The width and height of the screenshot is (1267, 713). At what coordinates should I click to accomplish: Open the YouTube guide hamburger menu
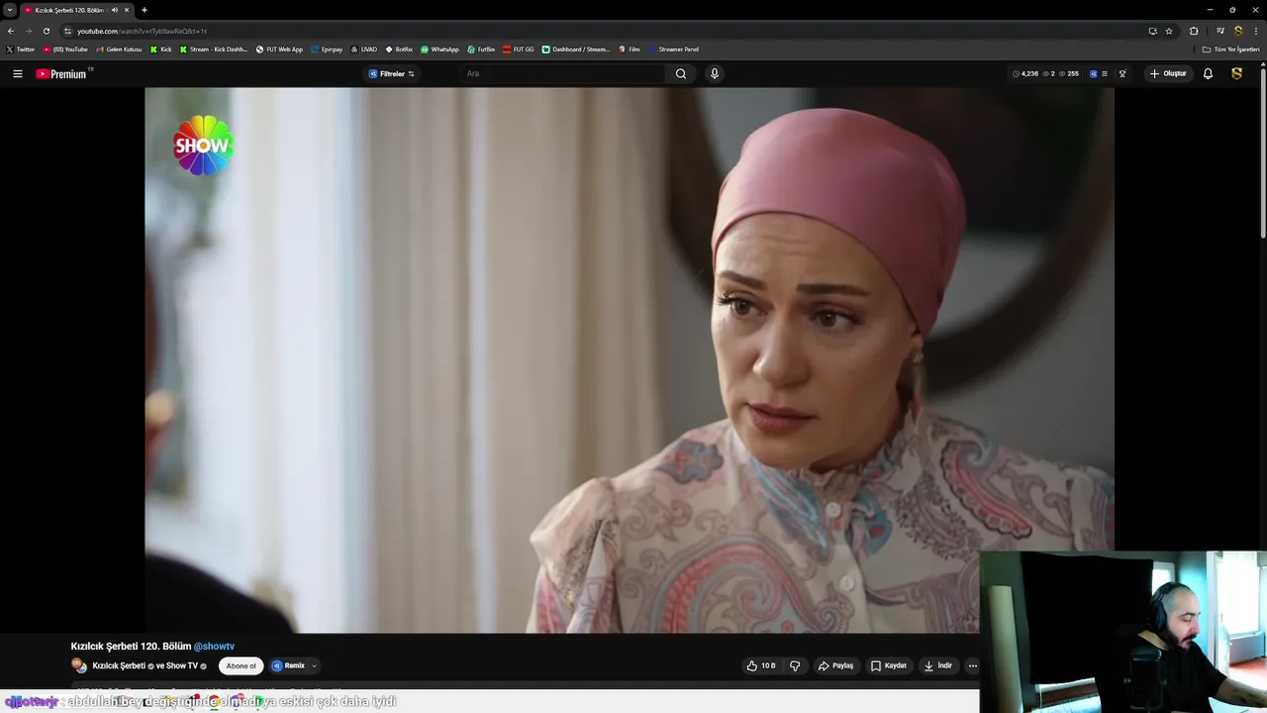(17, 73)
